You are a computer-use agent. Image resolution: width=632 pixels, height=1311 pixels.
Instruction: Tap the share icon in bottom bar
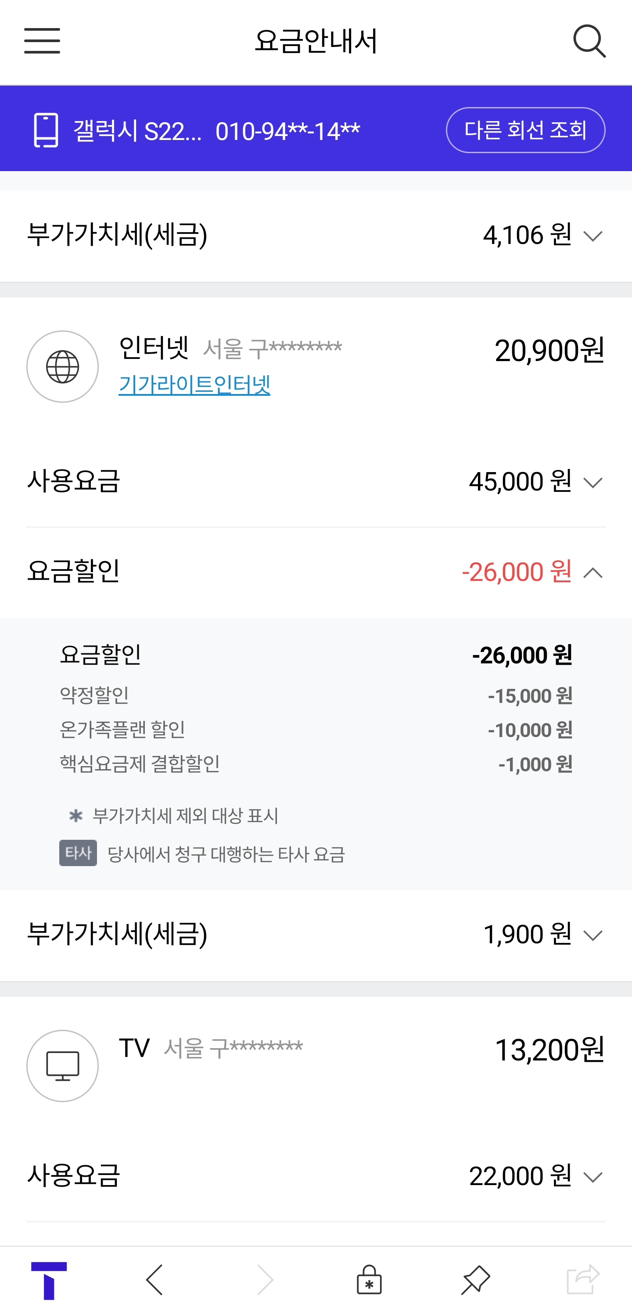click(x=582, y=1279)
